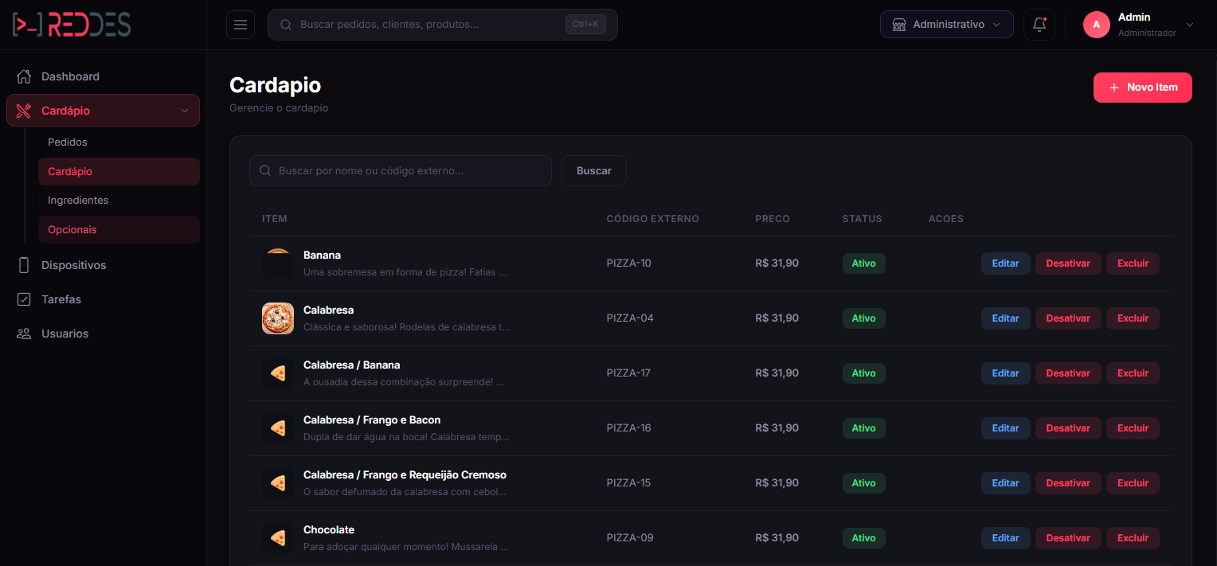Collapse the Cardápio sidebar section chevron

point(185,111)
